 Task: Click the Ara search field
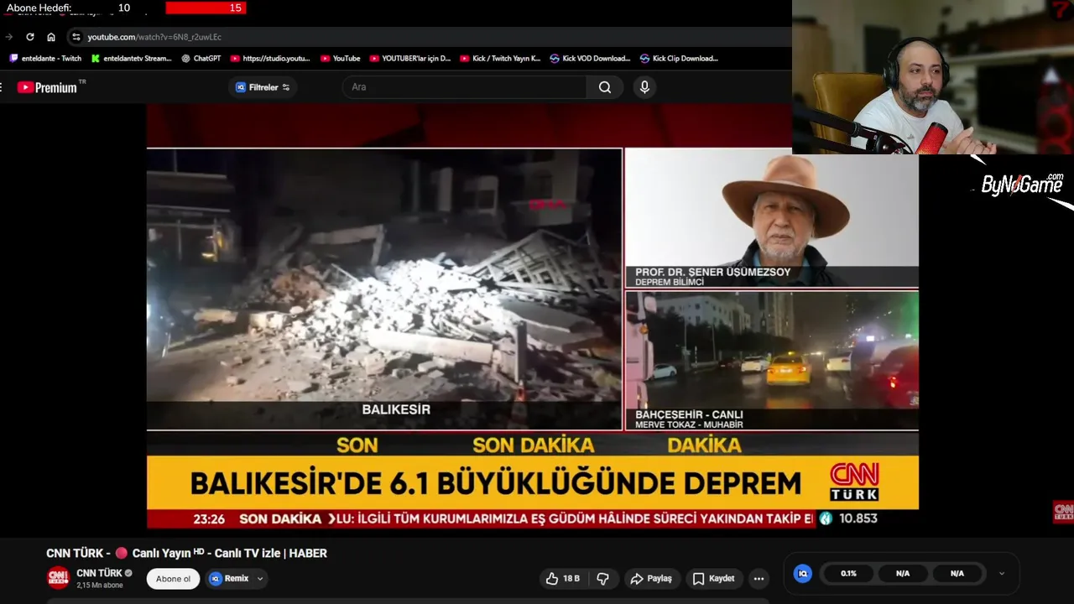click(464, 87)
